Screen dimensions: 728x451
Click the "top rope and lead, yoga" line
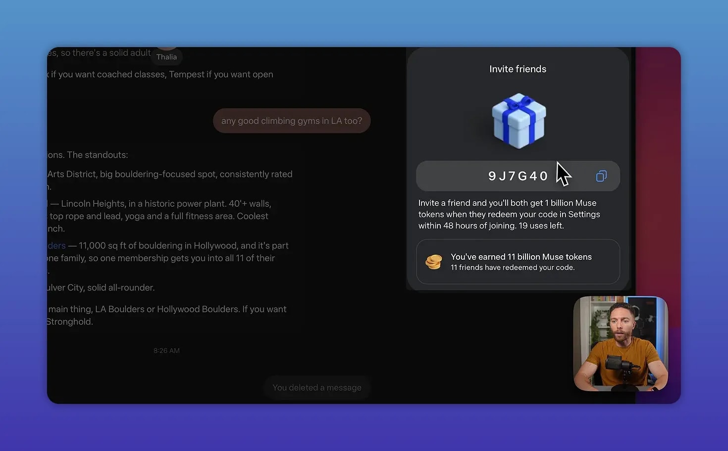click(158, 216)
